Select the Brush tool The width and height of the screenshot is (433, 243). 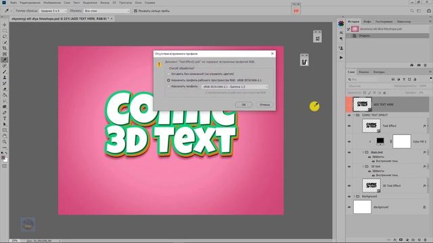pyautogui.click(x=5, y=72)
